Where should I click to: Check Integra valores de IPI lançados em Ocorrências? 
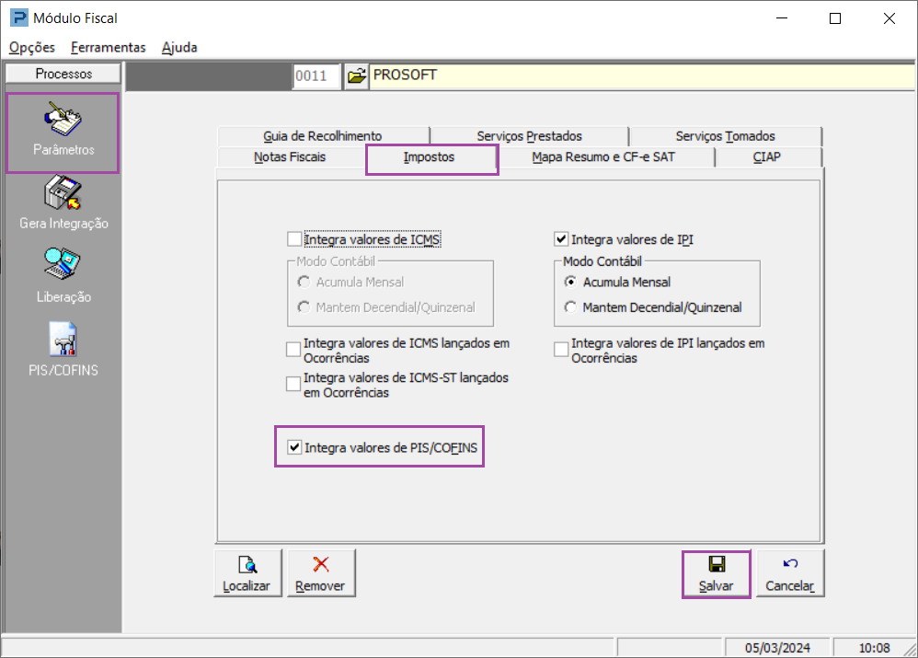(561, 350)
